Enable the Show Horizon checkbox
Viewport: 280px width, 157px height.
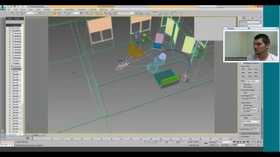coord(242,87)
